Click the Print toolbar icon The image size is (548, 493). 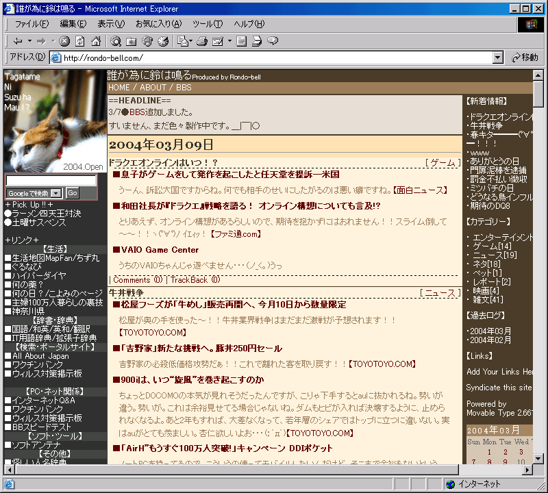[202, 41]
